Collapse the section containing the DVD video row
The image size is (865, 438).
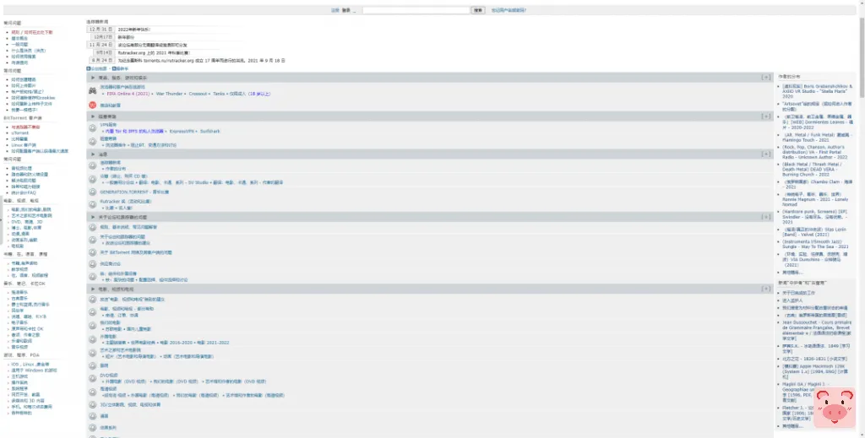[93, 289]
